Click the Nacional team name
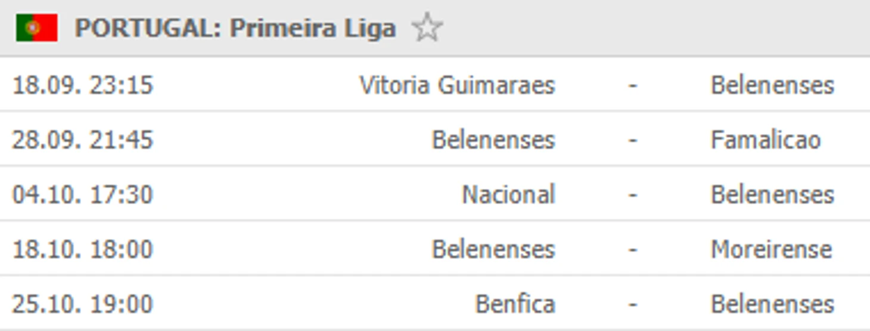The image size is (870, 331). [x=508, y=195]
